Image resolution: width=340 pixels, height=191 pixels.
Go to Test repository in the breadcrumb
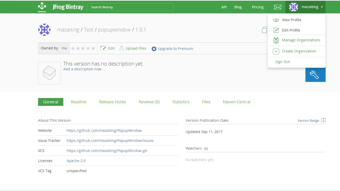(x=89, y=30)
